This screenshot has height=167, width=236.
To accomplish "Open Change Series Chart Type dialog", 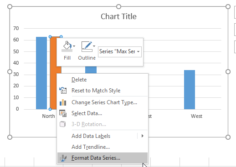I will [103, 102].
